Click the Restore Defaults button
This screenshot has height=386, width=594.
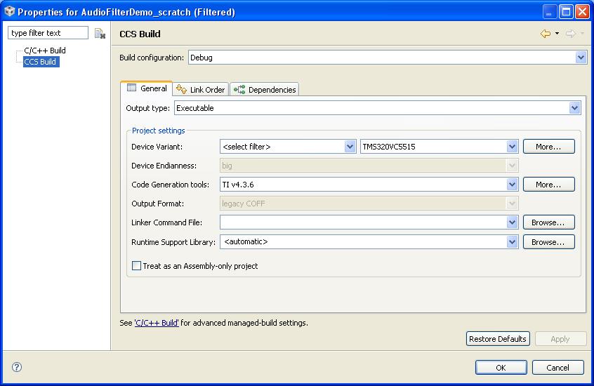(498, 339)
